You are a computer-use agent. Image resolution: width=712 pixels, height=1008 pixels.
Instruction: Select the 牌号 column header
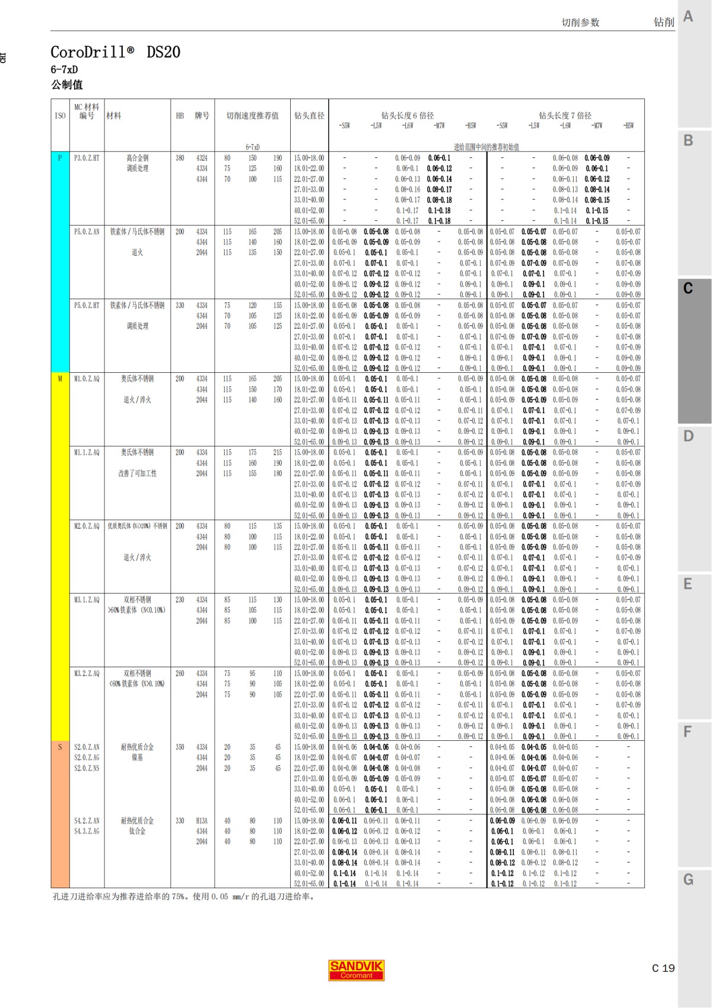tap(202, 116)
